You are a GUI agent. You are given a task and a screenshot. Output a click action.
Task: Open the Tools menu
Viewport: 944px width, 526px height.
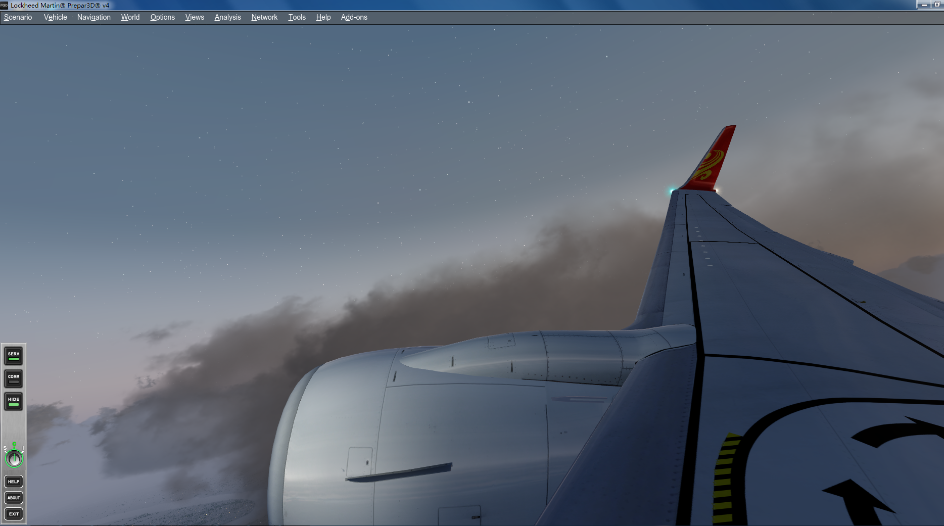click(x=297, y=17)
